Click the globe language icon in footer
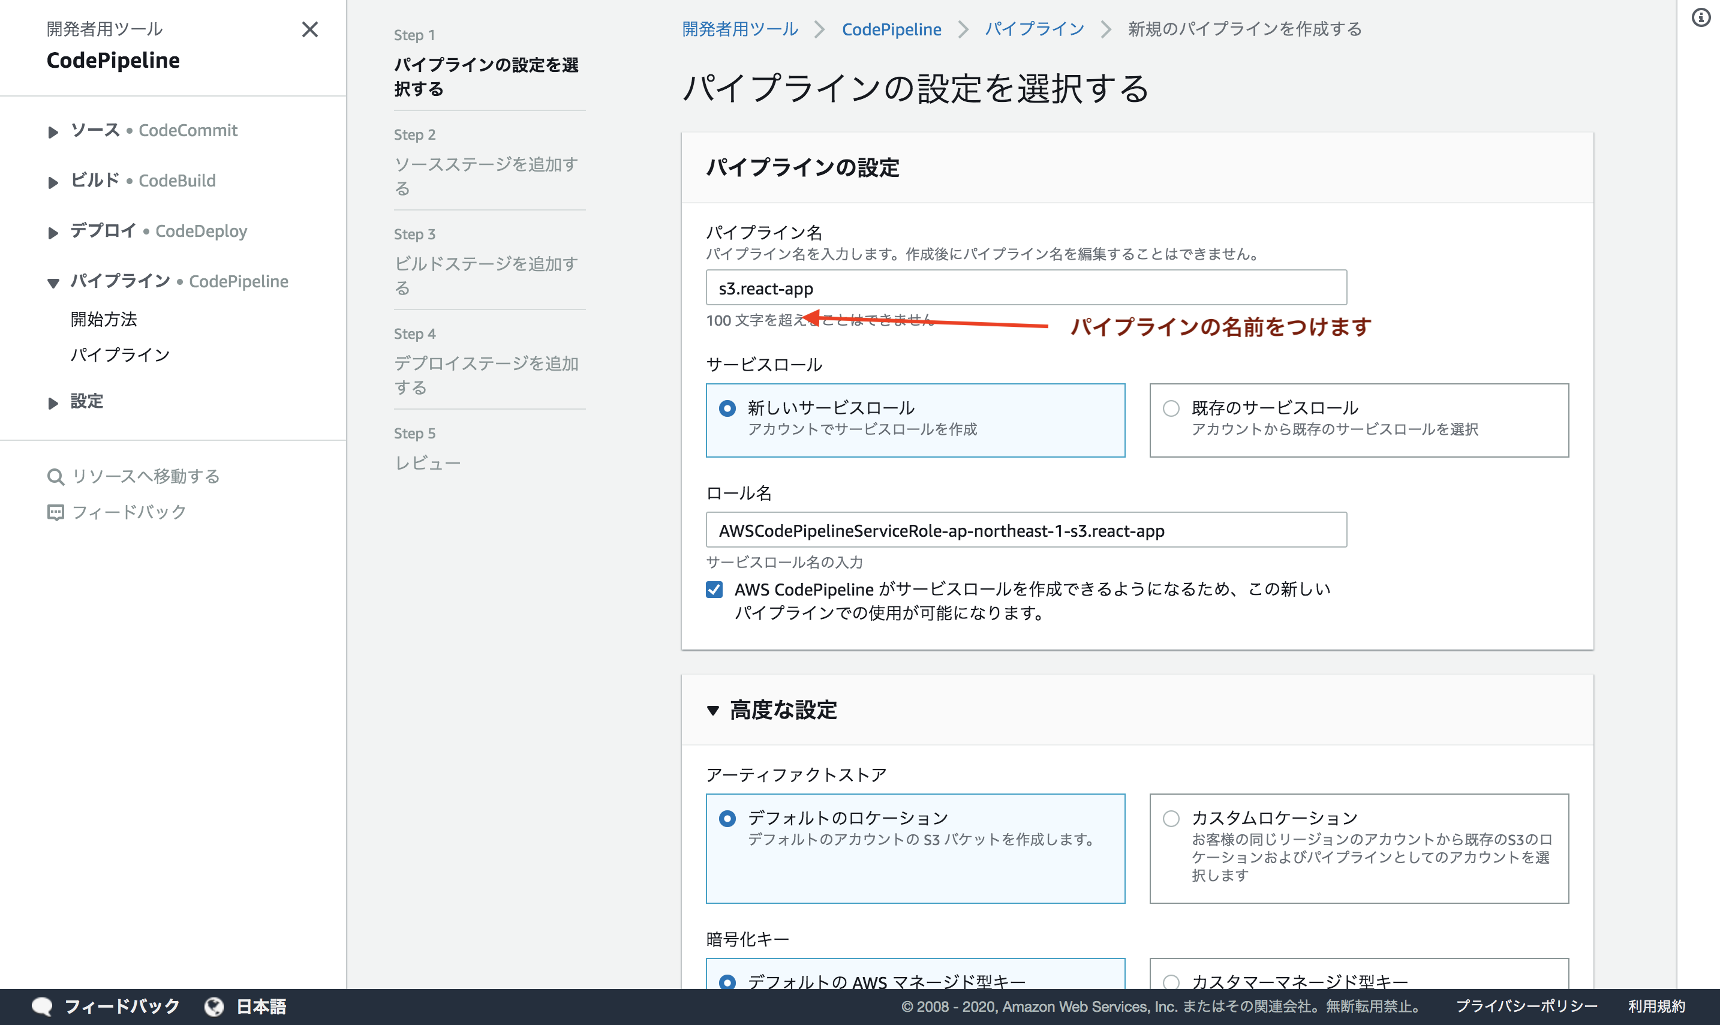Image resolution: width=1720 pixels, height=1025 pixels. click(x=214, y=1006)
